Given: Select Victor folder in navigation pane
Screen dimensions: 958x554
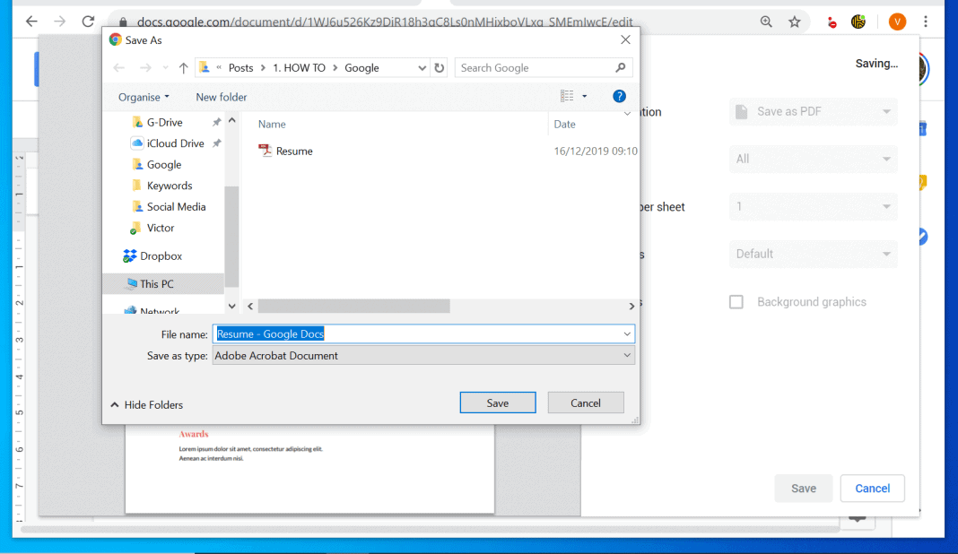Looking at the screenshot, I should 160,228.
